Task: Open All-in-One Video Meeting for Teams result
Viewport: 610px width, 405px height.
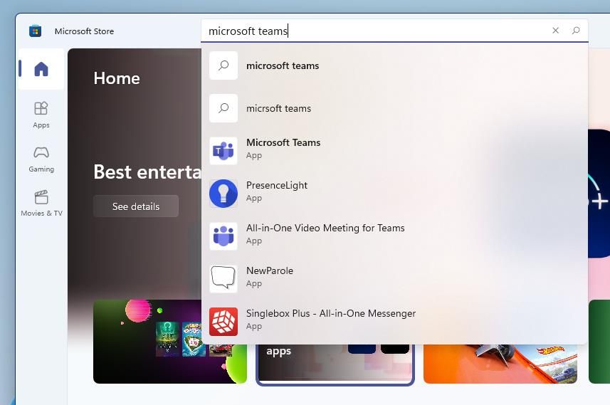Action: coord(394,236)
